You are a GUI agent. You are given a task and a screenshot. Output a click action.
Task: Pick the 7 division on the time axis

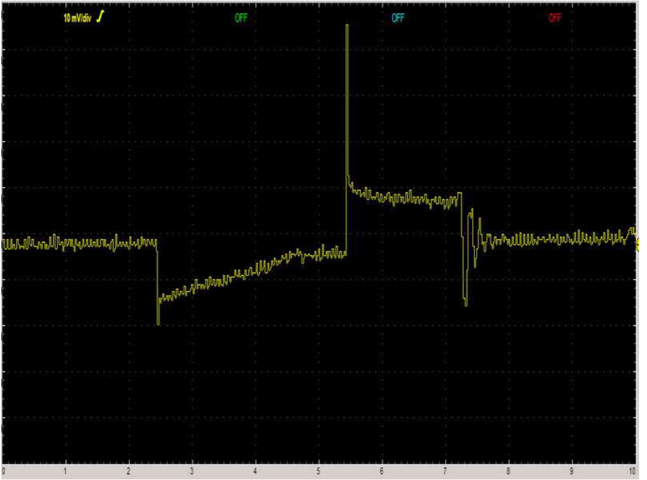445,471
